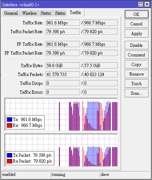Remove the interface
The height and width of the screenshot is (180, 152).
tap(137, 74)
